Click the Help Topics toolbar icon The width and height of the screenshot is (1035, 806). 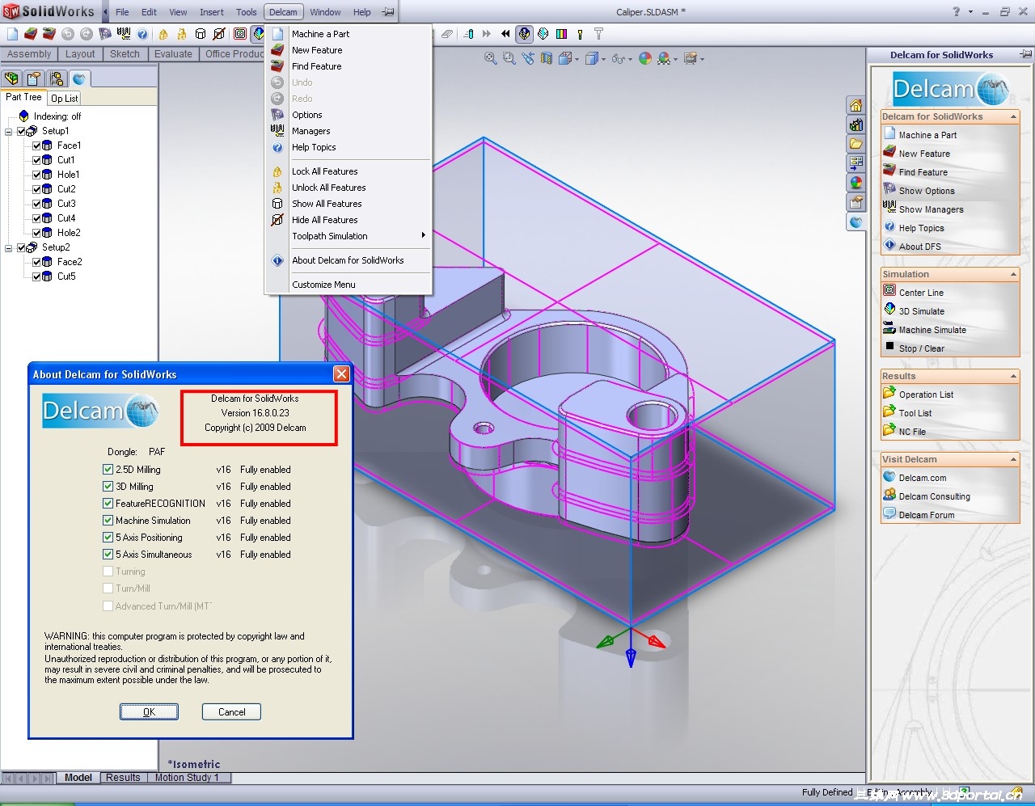[142, 34]
